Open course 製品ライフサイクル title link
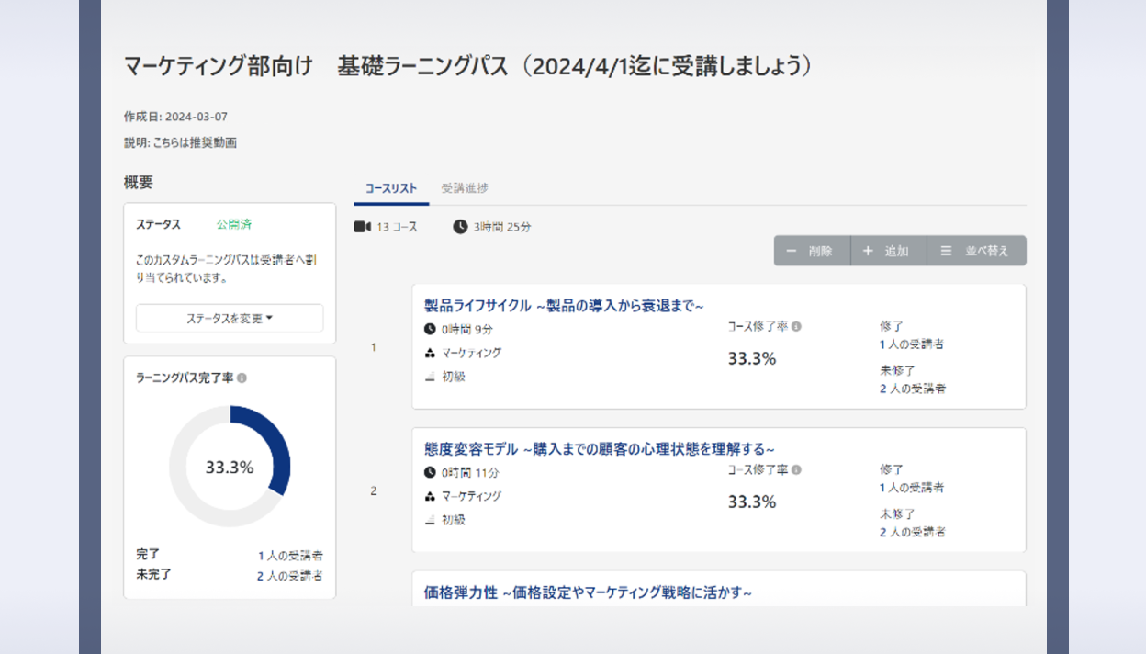This screenshot has width=1146, height=654. [564, 306]
